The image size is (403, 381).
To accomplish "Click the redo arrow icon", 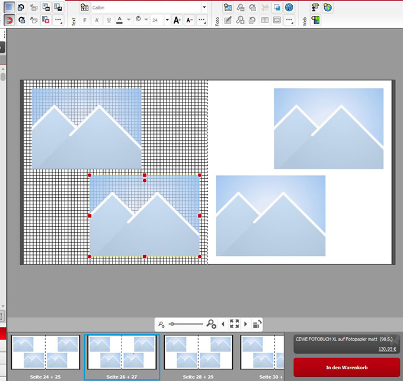I will click(x=21, y=20).
